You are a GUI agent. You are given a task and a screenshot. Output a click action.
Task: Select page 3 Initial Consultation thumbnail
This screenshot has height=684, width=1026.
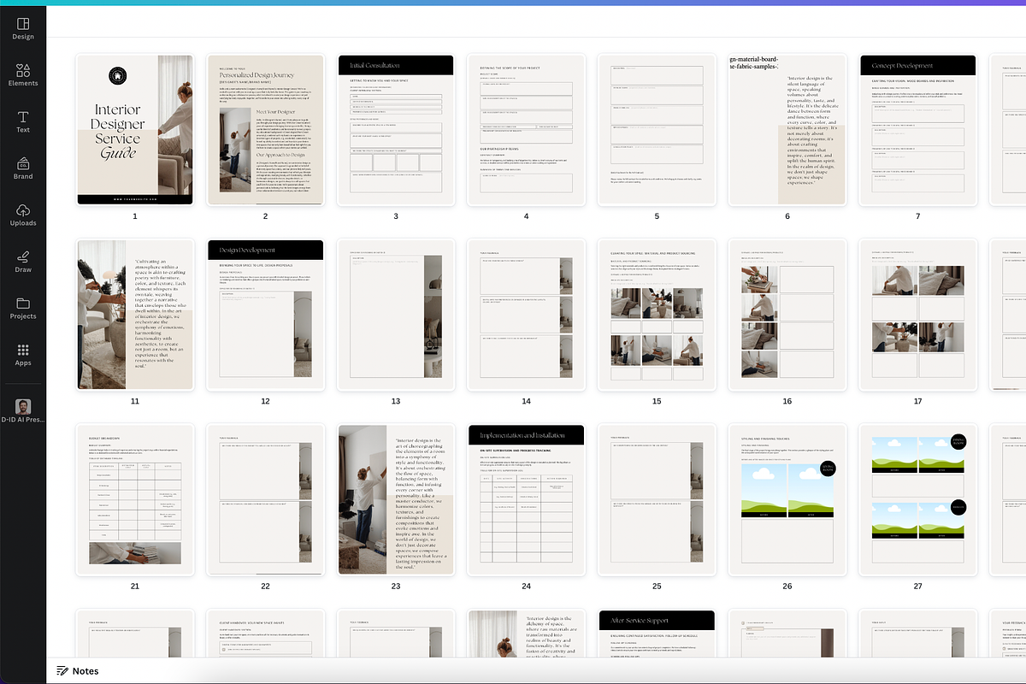point(396,130)
